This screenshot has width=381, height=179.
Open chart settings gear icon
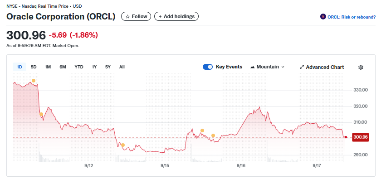[x=361, y=67]
